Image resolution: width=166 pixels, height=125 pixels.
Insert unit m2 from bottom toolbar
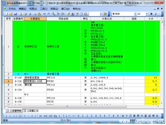pos(46,116)
